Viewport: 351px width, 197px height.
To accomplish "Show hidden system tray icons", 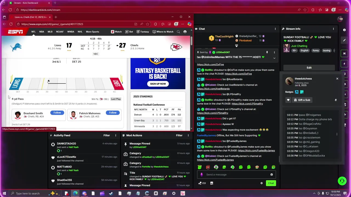I will point(314,193).
